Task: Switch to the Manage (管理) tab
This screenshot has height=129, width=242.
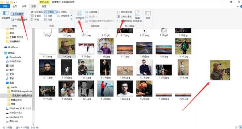Action: coord(44,6)
